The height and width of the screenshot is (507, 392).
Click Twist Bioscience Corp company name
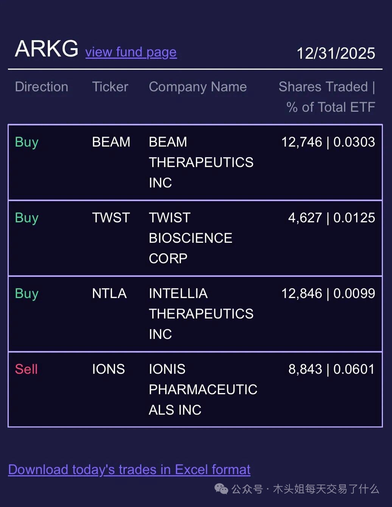(190, 238)
